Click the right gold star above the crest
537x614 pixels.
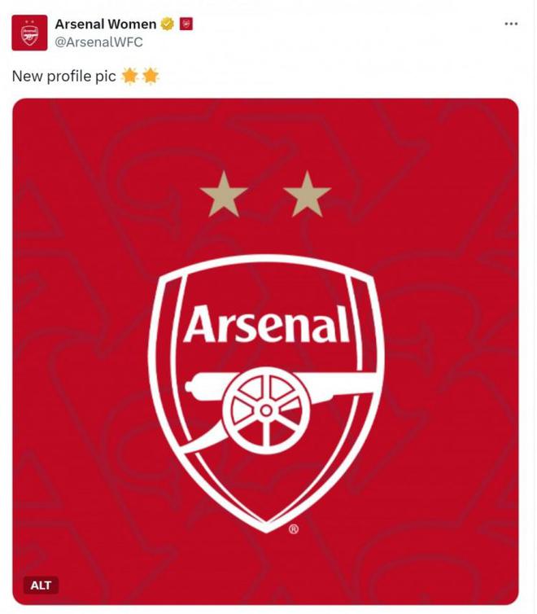click(x=308, y=195)
